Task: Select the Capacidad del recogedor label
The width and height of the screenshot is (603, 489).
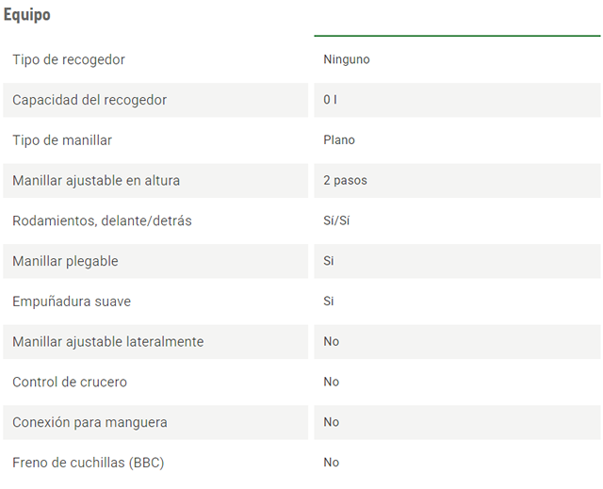Action: [x=90, y=100]
